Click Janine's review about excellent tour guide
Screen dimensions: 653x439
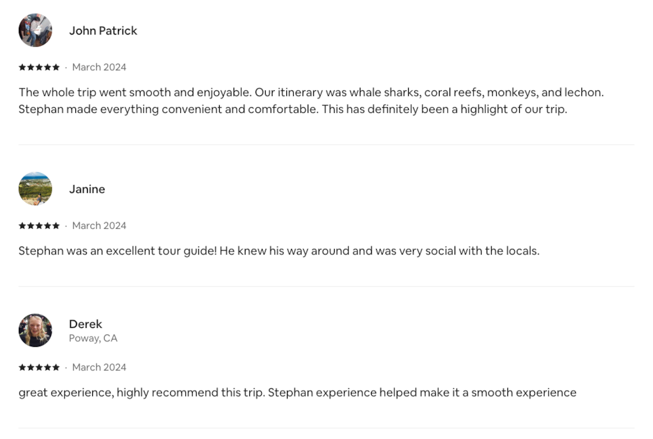click(279, 251)
